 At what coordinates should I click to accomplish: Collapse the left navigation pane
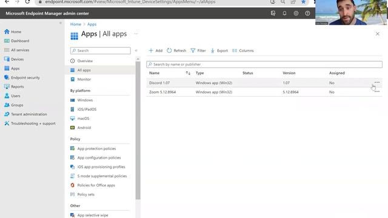point(61,23)
